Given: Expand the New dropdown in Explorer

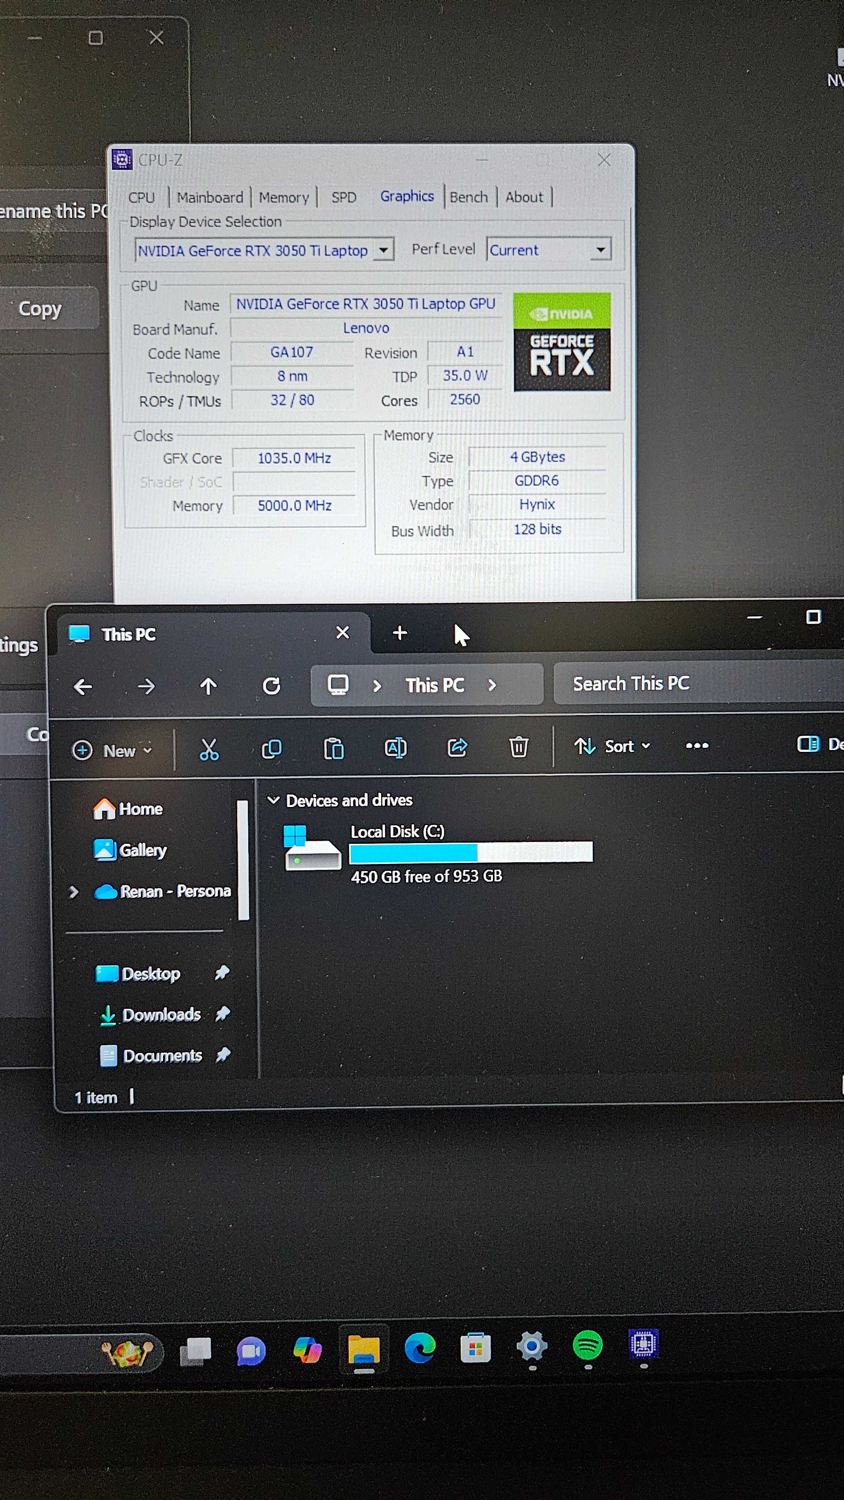Looking at the screenshot, I should coord(112,751).
